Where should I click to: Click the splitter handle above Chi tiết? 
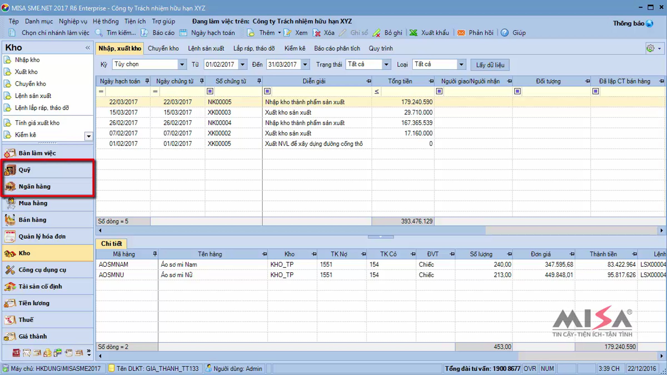point(381,237)
